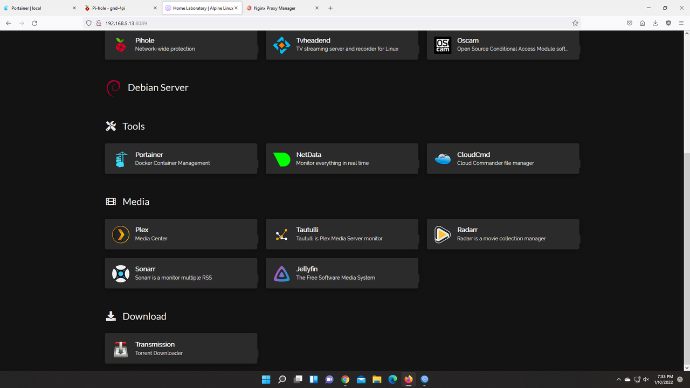This screenshot has width=690, height=388.
Task: Click the 'Tools' section heading text
Action: (134, 127)
